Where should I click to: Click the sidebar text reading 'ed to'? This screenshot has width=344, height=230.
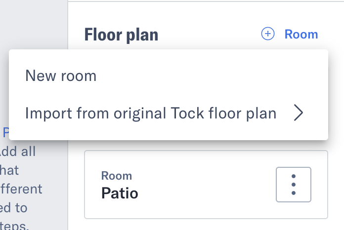coord(14,208)
